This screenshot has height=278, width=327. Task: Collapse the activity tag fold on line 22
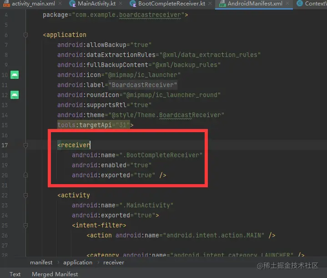coord(25,195)
